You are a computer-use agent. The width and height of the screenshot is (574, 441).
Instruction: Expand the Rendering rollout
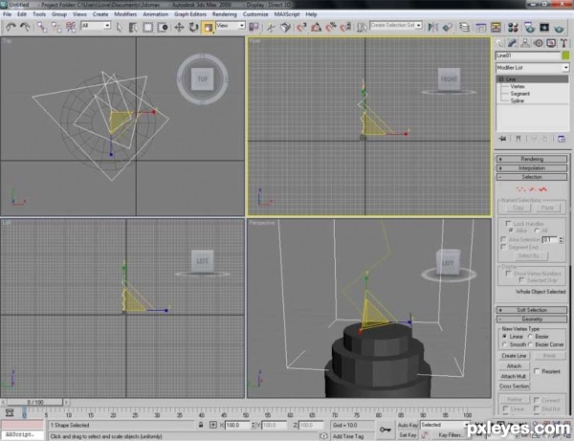tap(532, 159)
